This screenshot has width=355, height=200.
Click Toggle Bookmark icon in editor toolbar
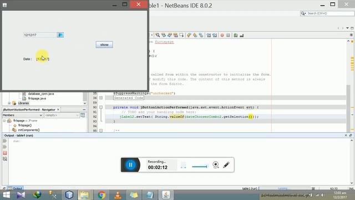coord(201,35)
